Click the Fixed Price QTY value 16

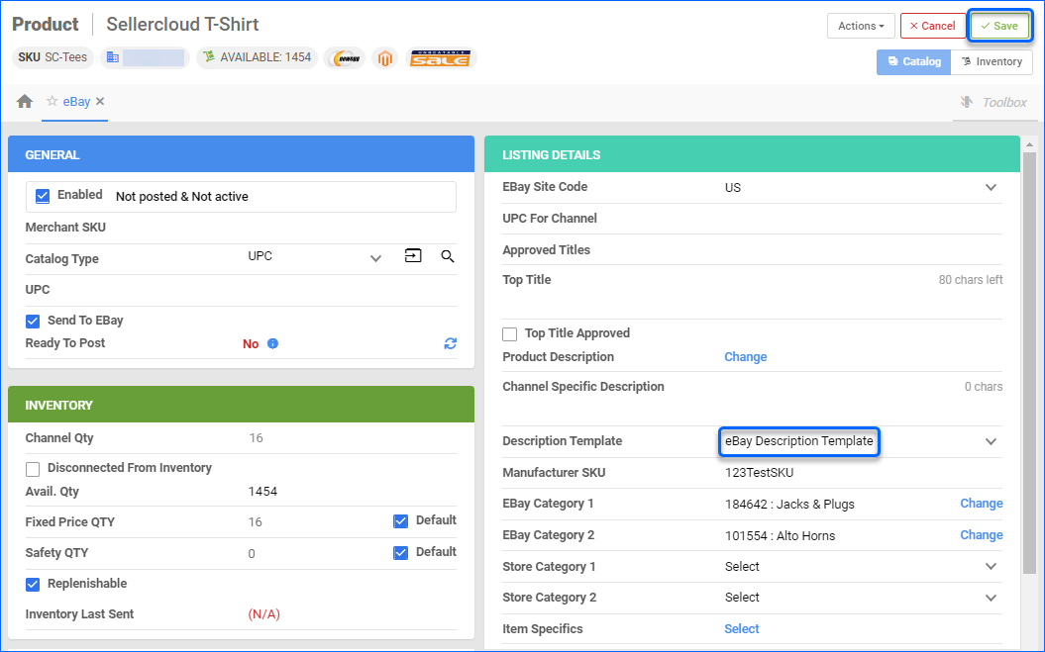256,522
